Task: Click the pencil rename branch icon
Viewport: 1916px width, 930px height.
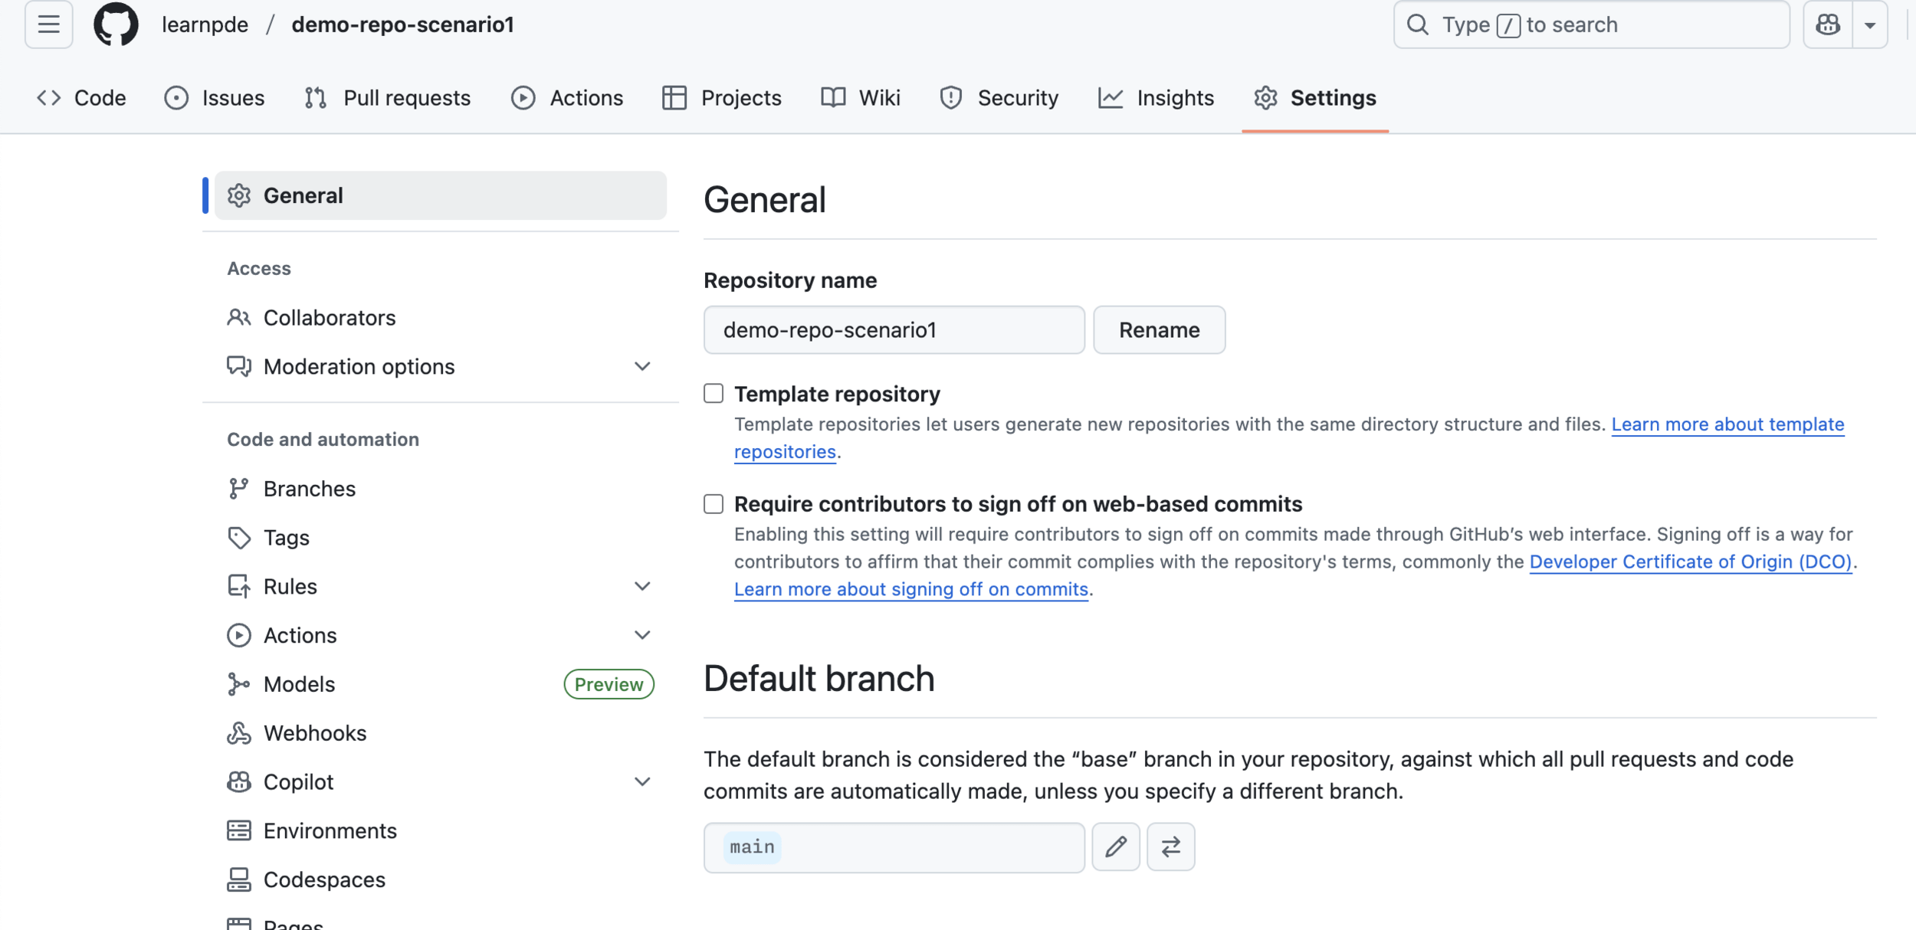Action: [1116, 846]
